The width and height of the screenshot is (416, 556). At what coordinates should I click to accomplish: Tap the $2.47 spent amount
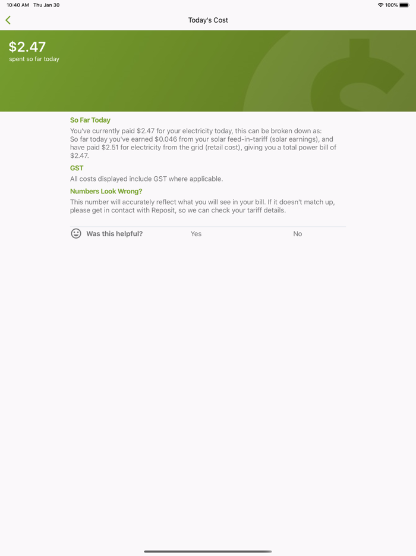pyautogui.click(x=27, y=47)
